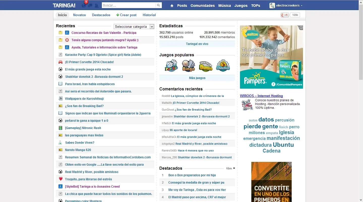Open the Pampers baby advertisement banner
Screen dimensions: 363x202
click(271, 57)
